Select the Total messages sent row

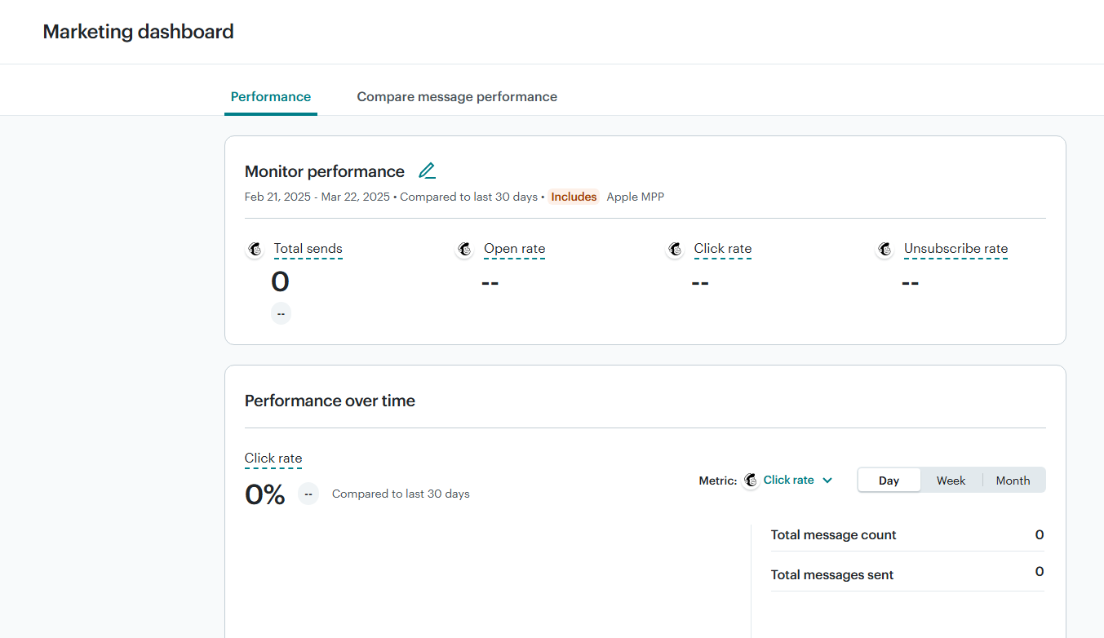pos(907,574)
